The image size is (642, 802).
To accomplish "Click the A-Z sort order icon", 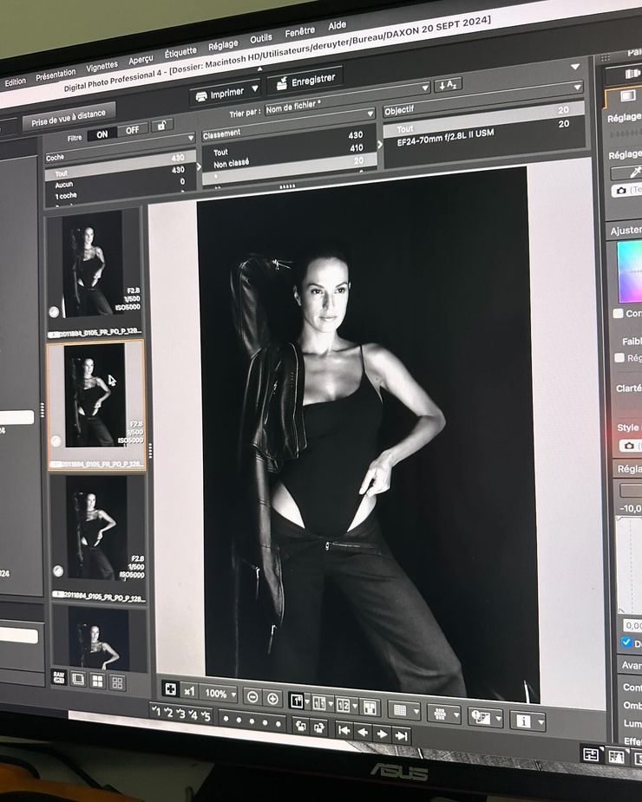I will coord(448,85).
